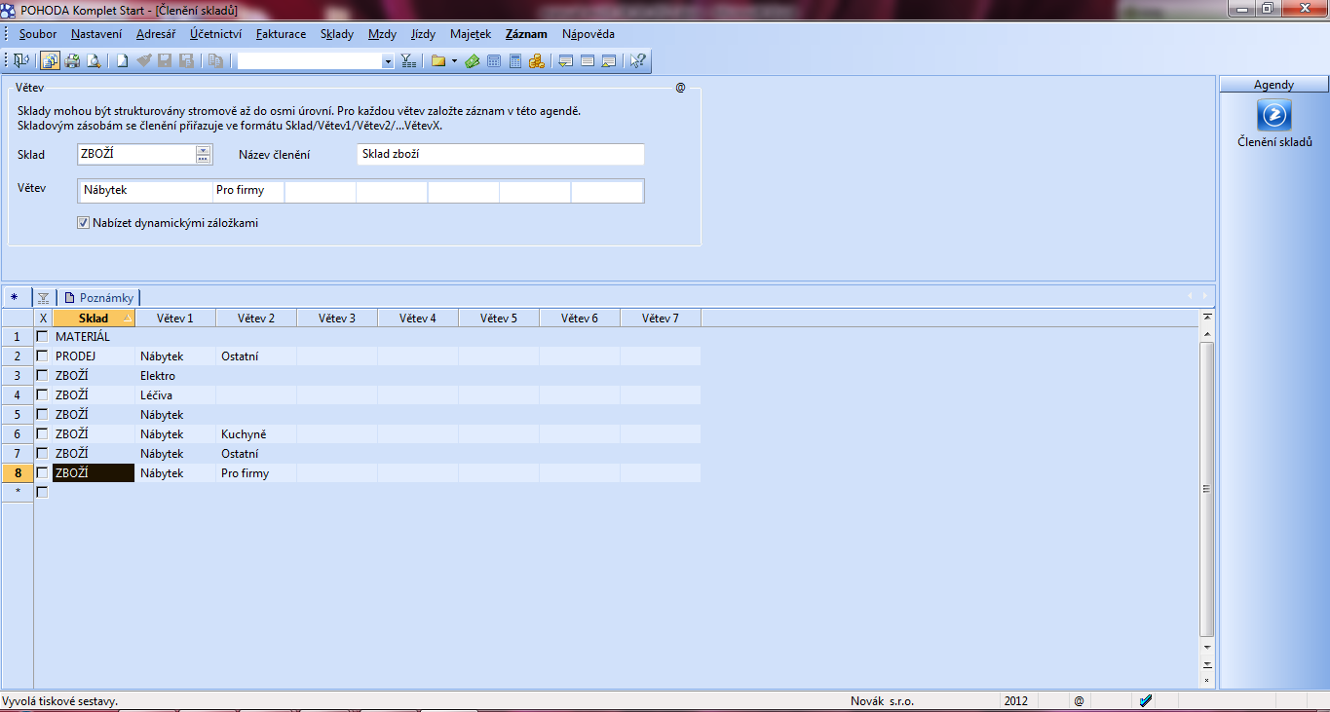
Task: Click the Větev 1 column header
Action: pyautogui.click(x=175, y=319)
